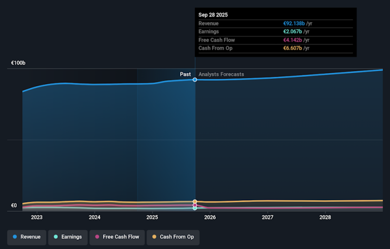
Task: Click the €100b y-axis label
Action: pos(19,63)
